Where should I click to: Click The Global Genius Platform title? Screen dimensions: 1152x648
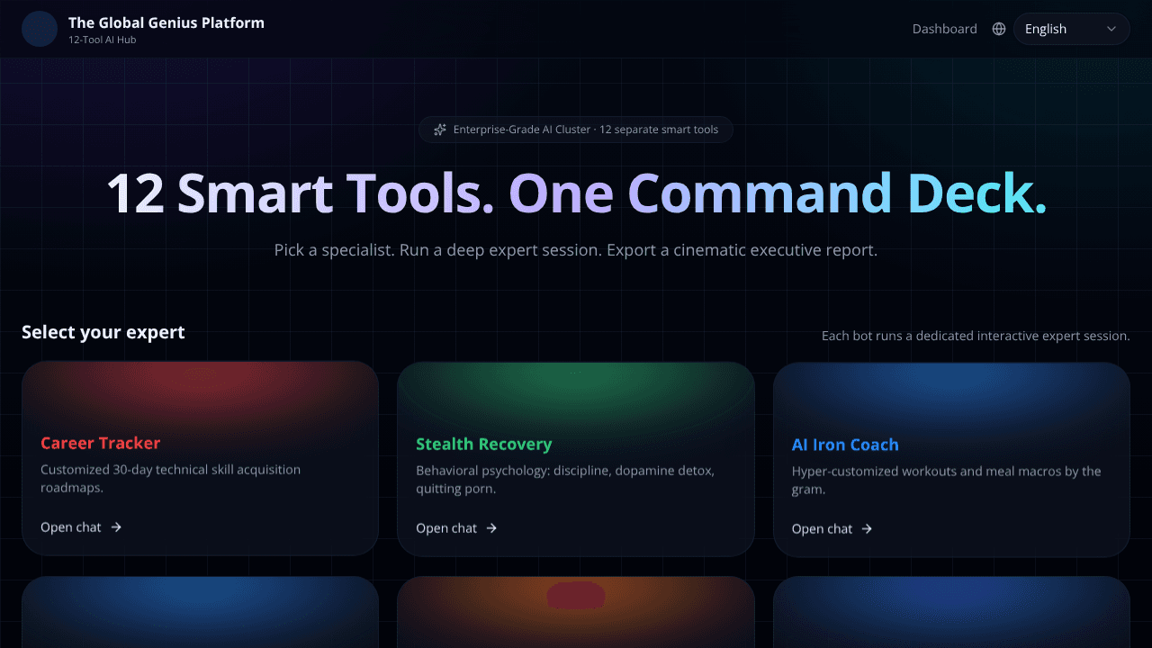point(166,22)
